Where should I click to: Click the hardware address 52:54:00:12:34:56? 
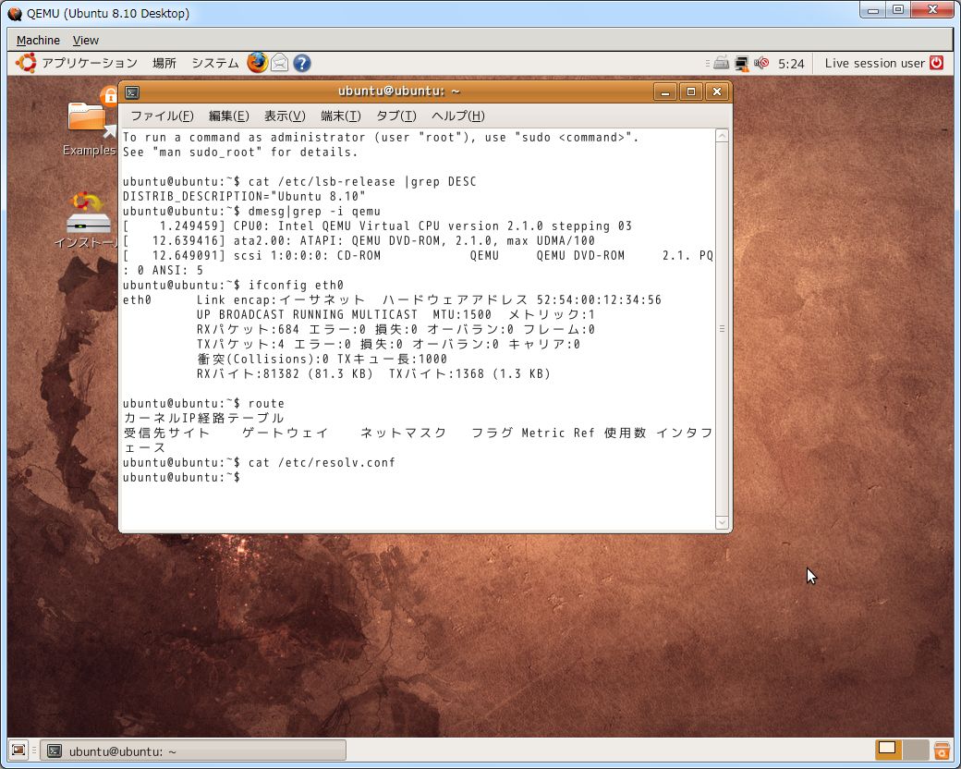[599, 299]
